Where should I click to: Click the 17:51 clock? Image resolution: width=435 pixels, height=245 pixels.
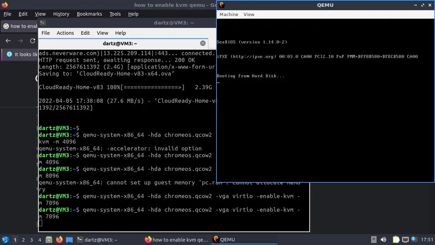point(427,240)
